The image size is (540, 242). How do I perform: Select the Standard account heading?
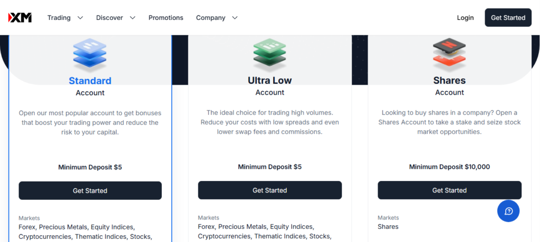[x=90, y=81]
